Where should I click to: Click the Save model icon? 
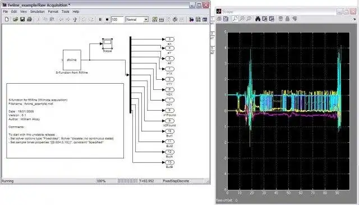(x=22, y=20)
